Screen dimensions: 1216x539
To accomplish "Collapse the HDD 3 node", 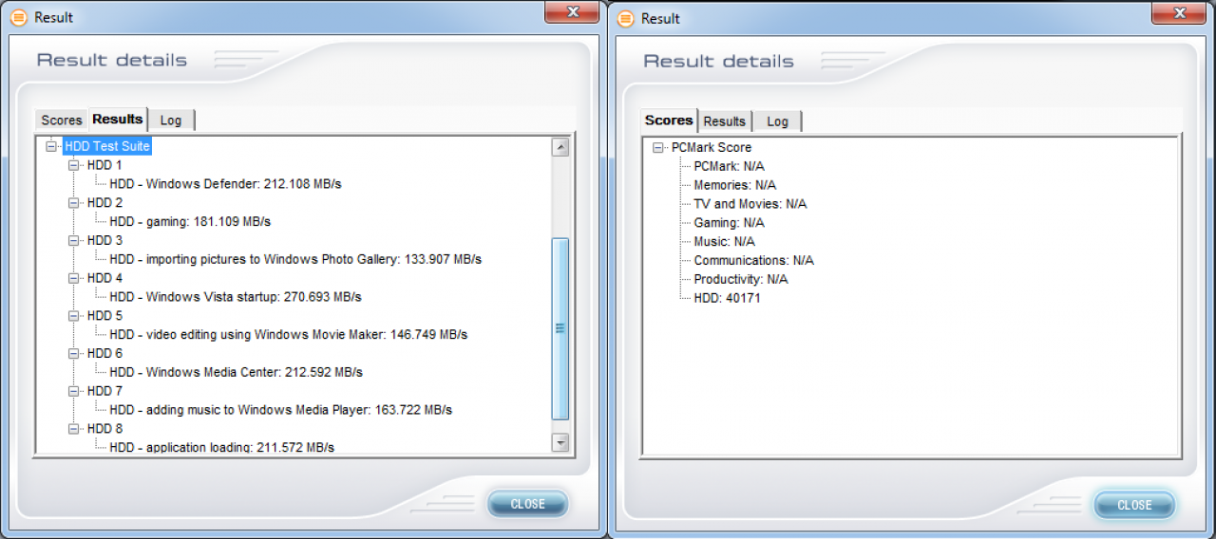I will (74, 240).
